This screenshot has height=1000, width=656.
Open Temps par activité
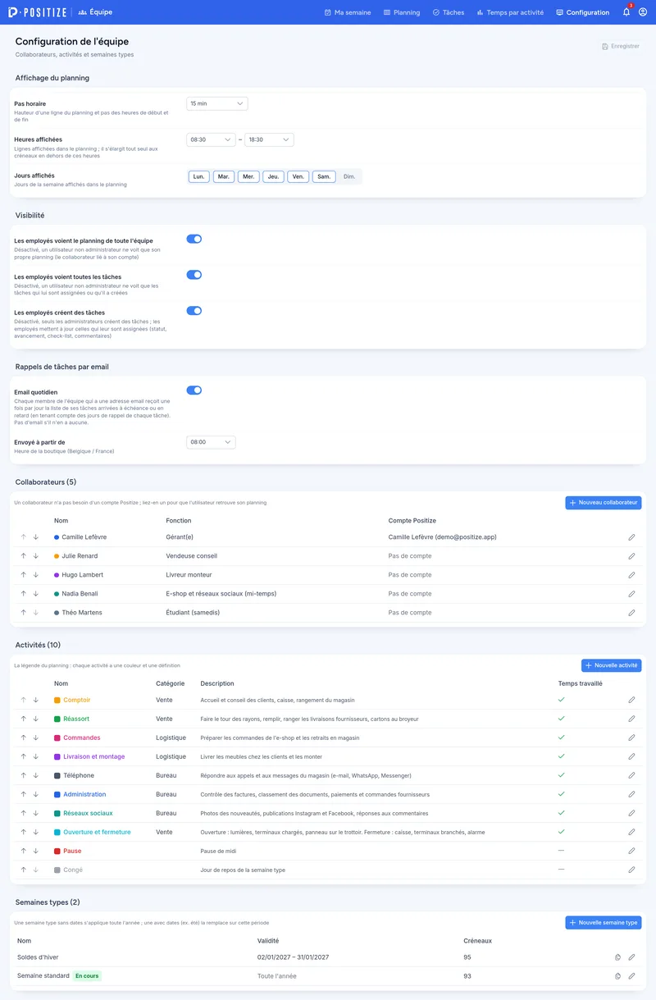[510, 12]
